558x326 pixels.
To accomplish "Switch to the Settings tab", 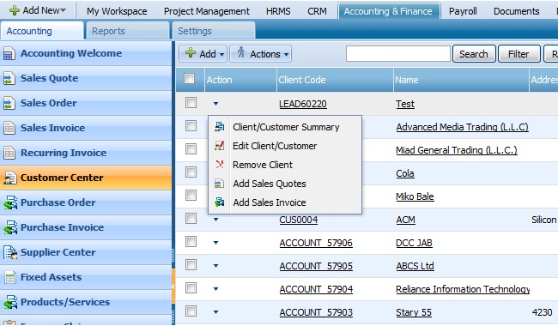I will click(214, 31).
